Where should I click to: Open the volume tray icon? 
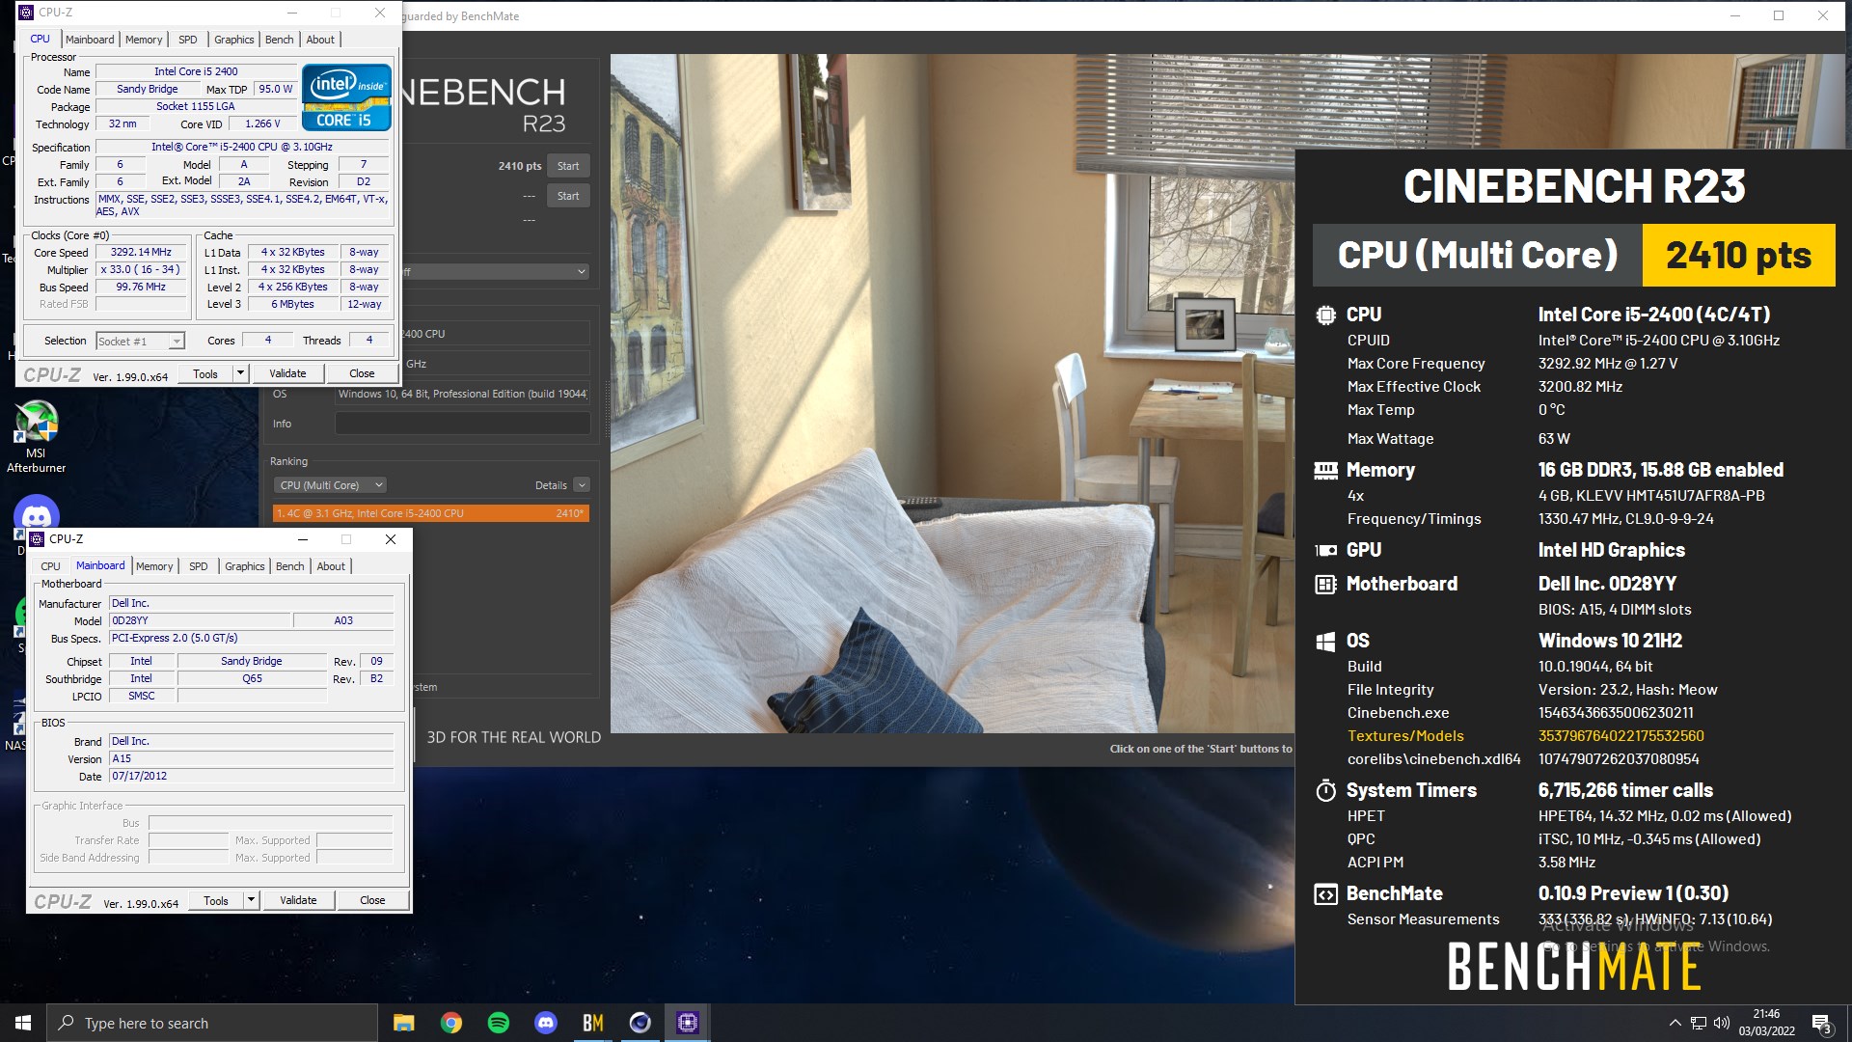pos(1722,1023)
